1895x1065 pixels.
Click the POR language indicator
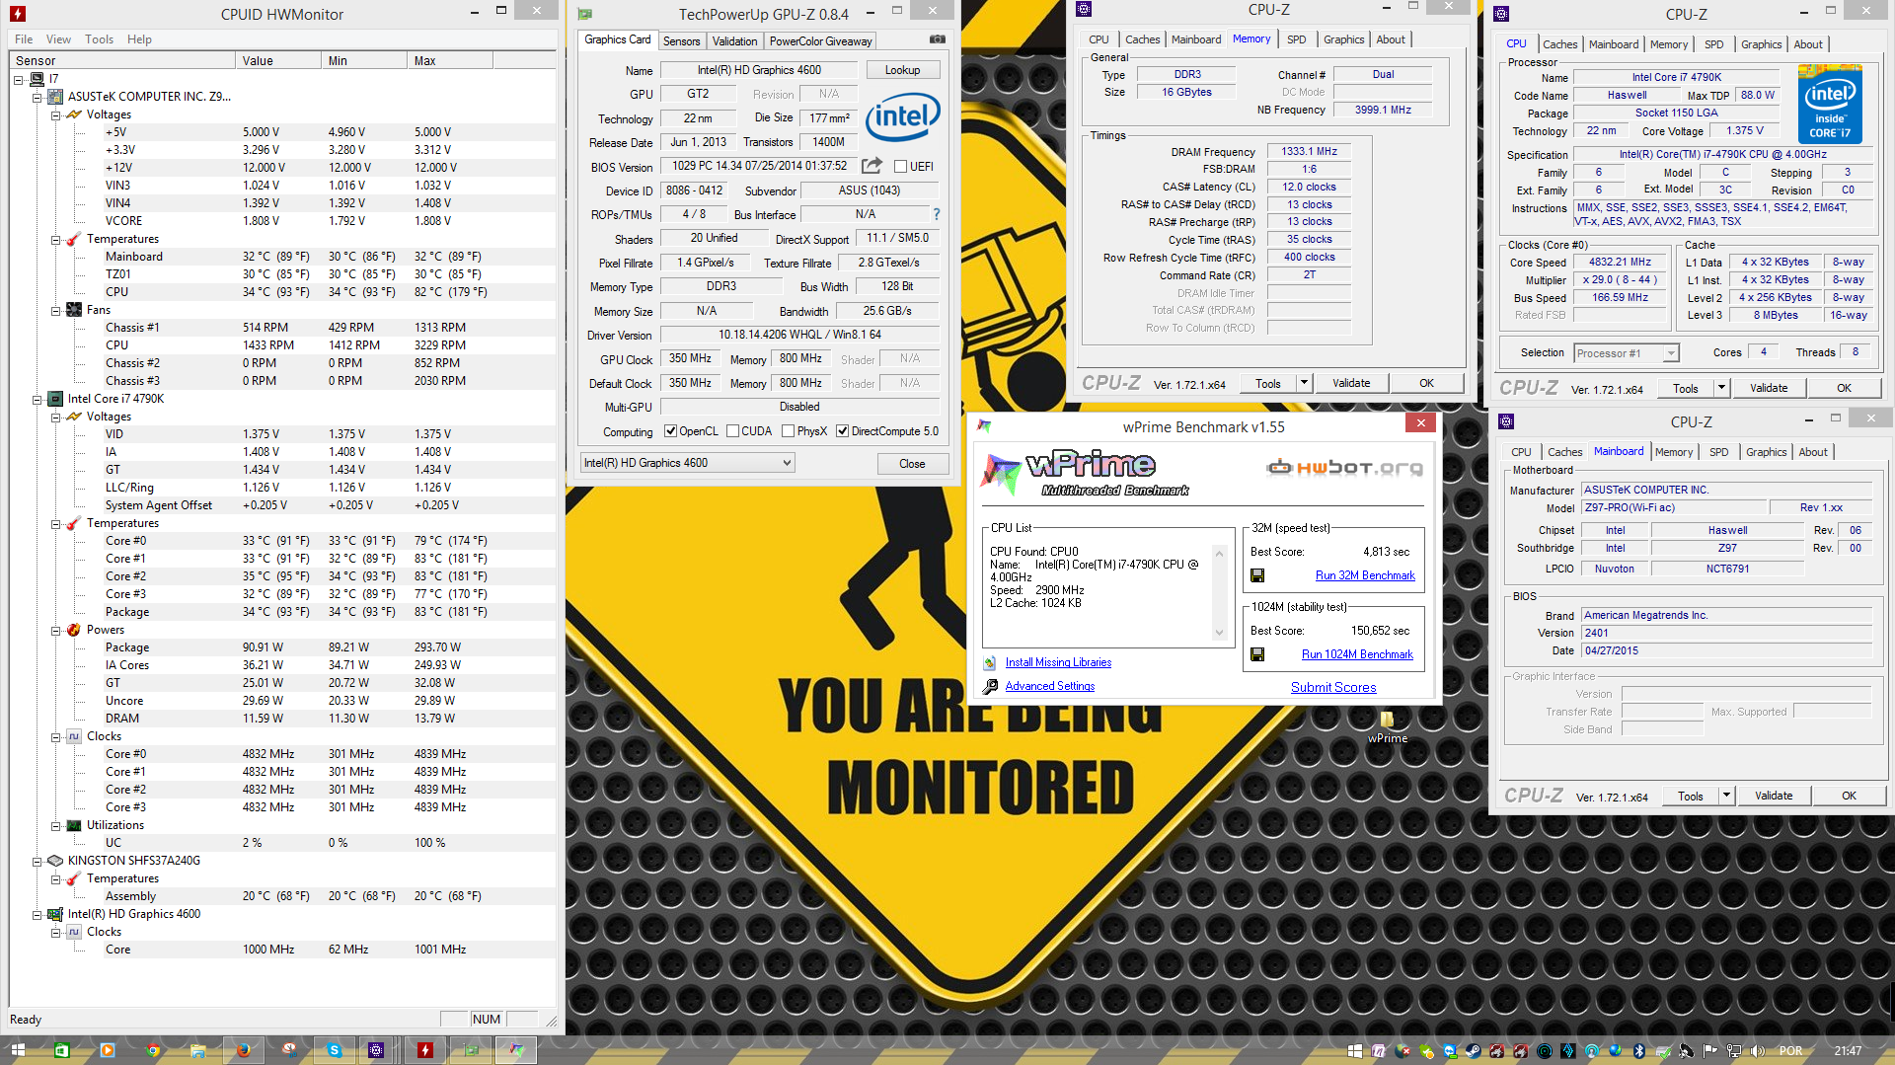(1790, 1051)
